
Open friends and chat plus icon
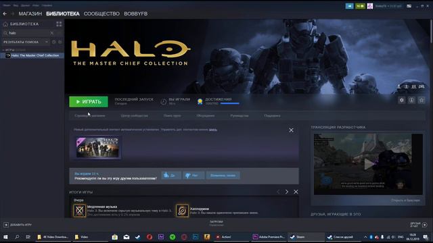(x=424, y=225)
